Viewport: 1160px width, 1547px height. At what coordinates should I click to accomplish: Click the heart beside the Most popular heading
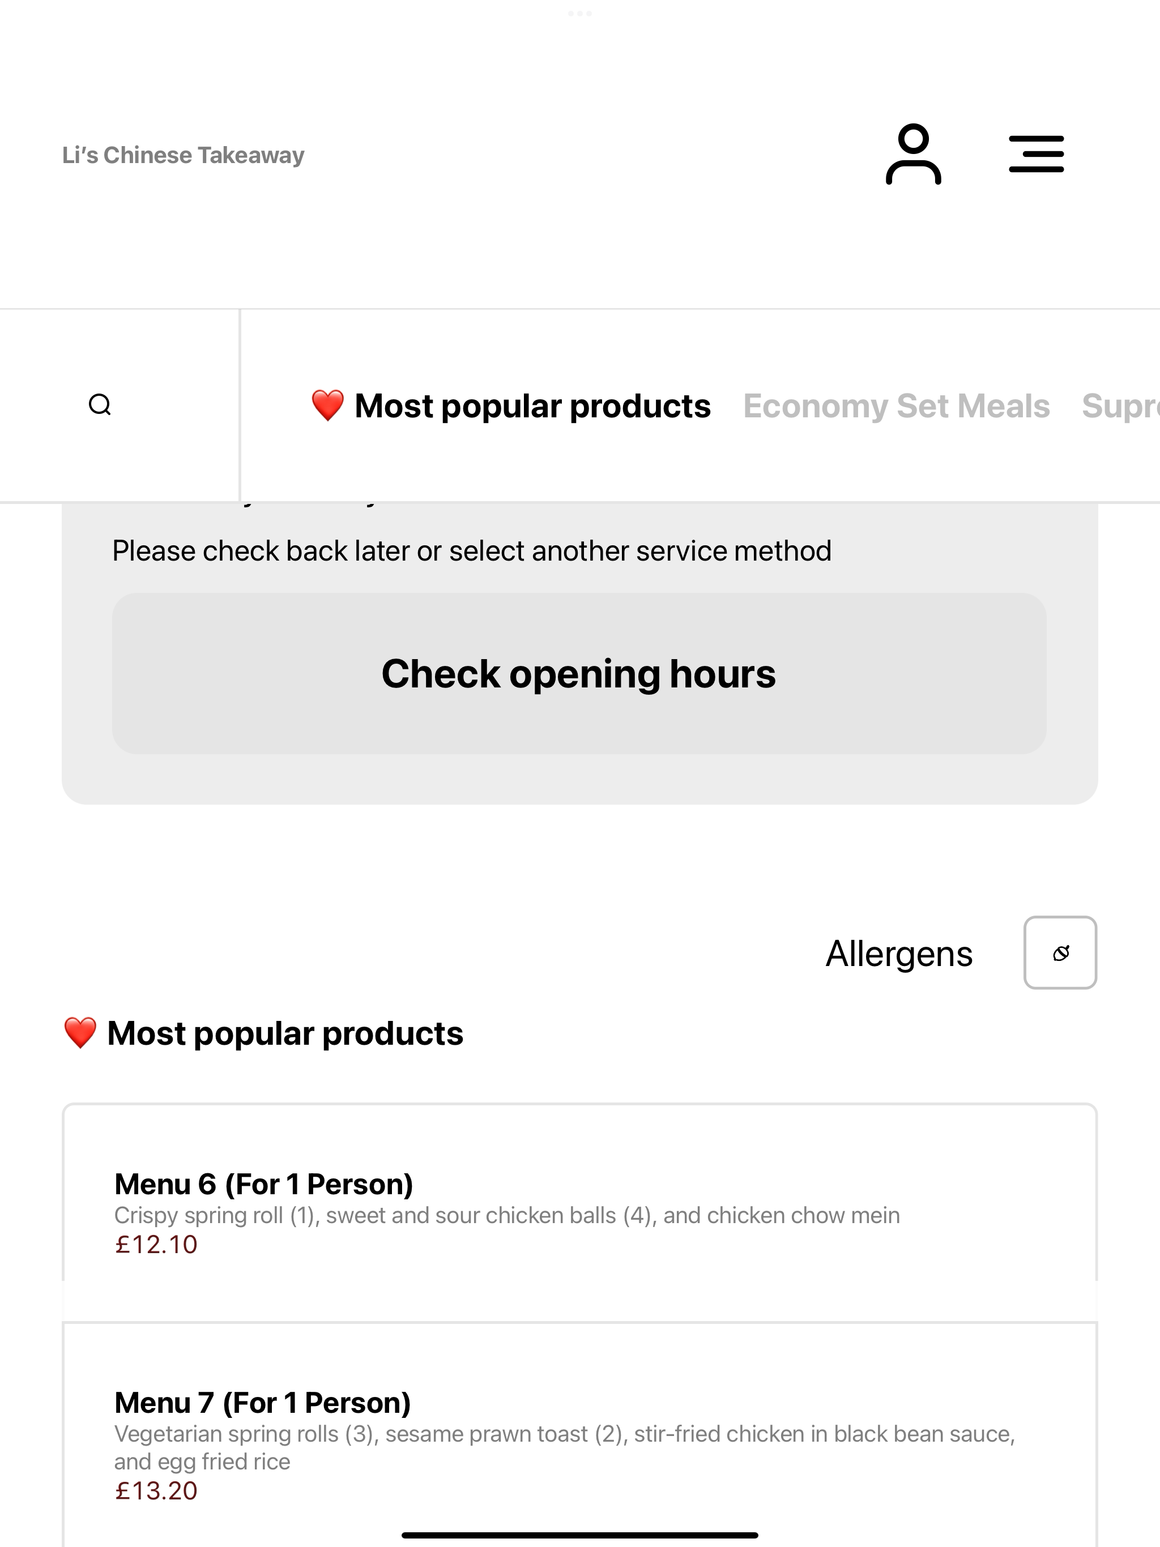pyautogui.click(x=80, y=1033)
